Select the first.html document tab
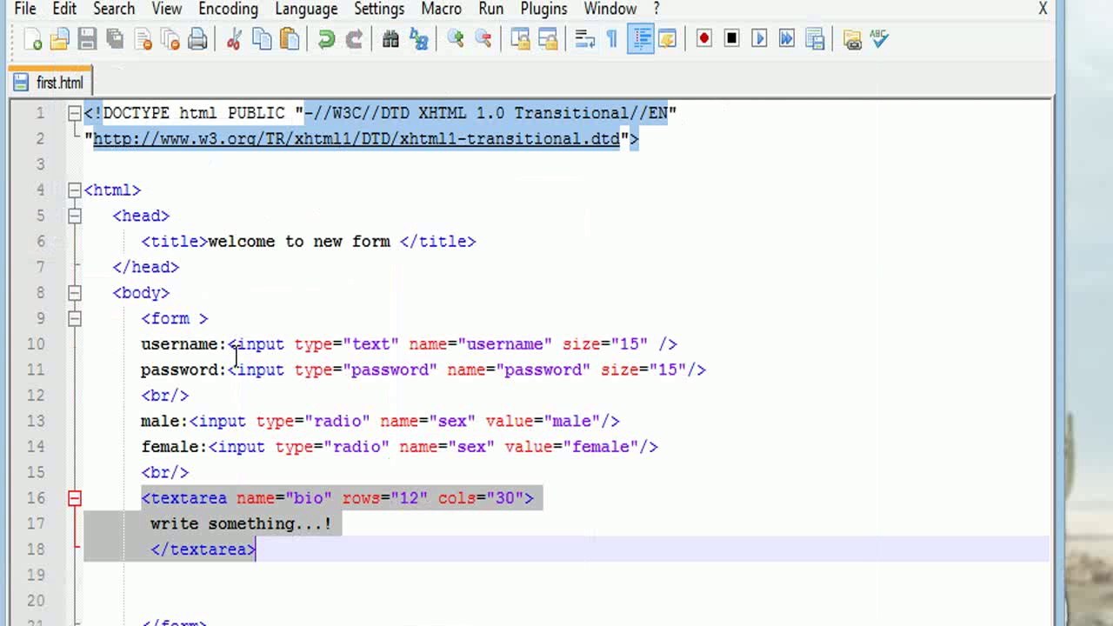 click(x=50, y=83)
